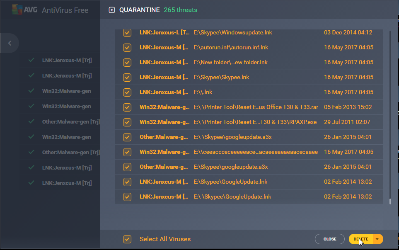Click the back chevron arrow in sidebar
The width and height of the screenshot is (399, 250).
(x=10, y=43)
